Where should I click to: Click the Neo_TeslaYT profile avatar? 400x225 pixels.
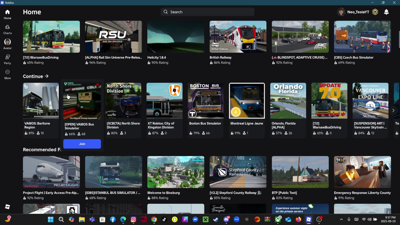point(341,12)
